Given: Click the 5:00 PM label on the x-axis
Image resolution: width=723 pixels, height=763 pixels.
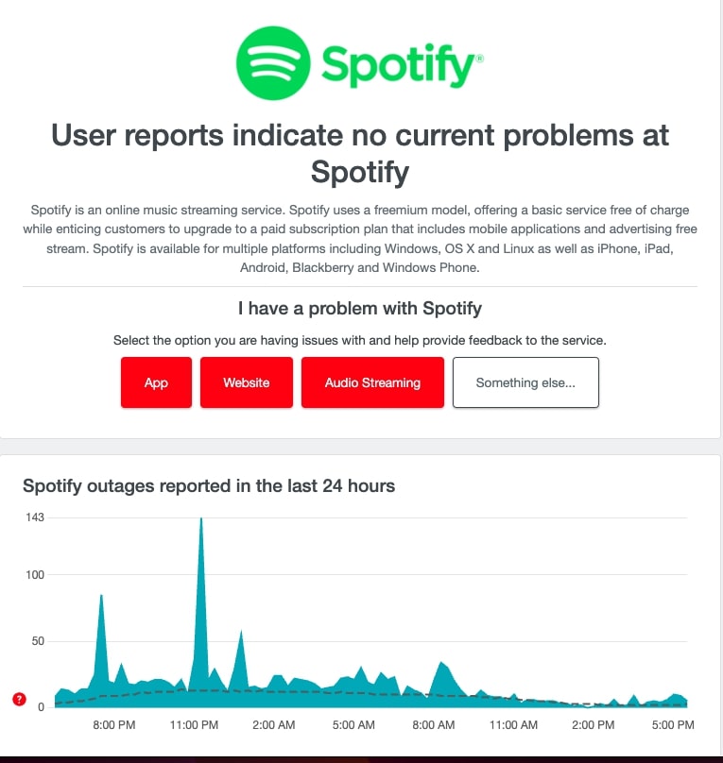Looking at the screenshot, I should (672, 725).
